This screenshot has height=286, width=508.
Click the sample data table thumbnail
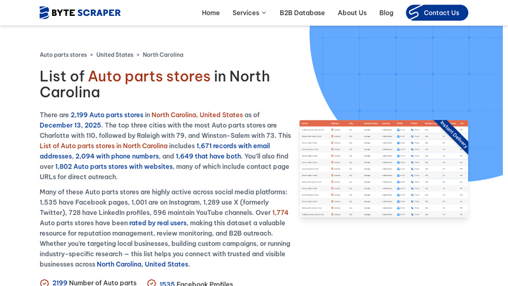tap(384, 168)
